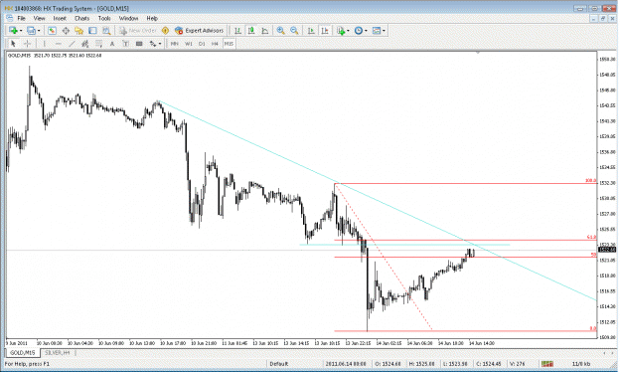
Task: Open the File menu
Action: point(22,18)
